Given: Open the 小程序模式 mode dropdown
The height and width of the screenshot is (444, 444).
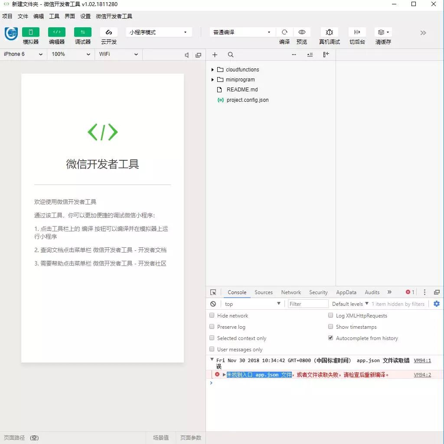Looking at the screenshot, I should pos(159,32).
